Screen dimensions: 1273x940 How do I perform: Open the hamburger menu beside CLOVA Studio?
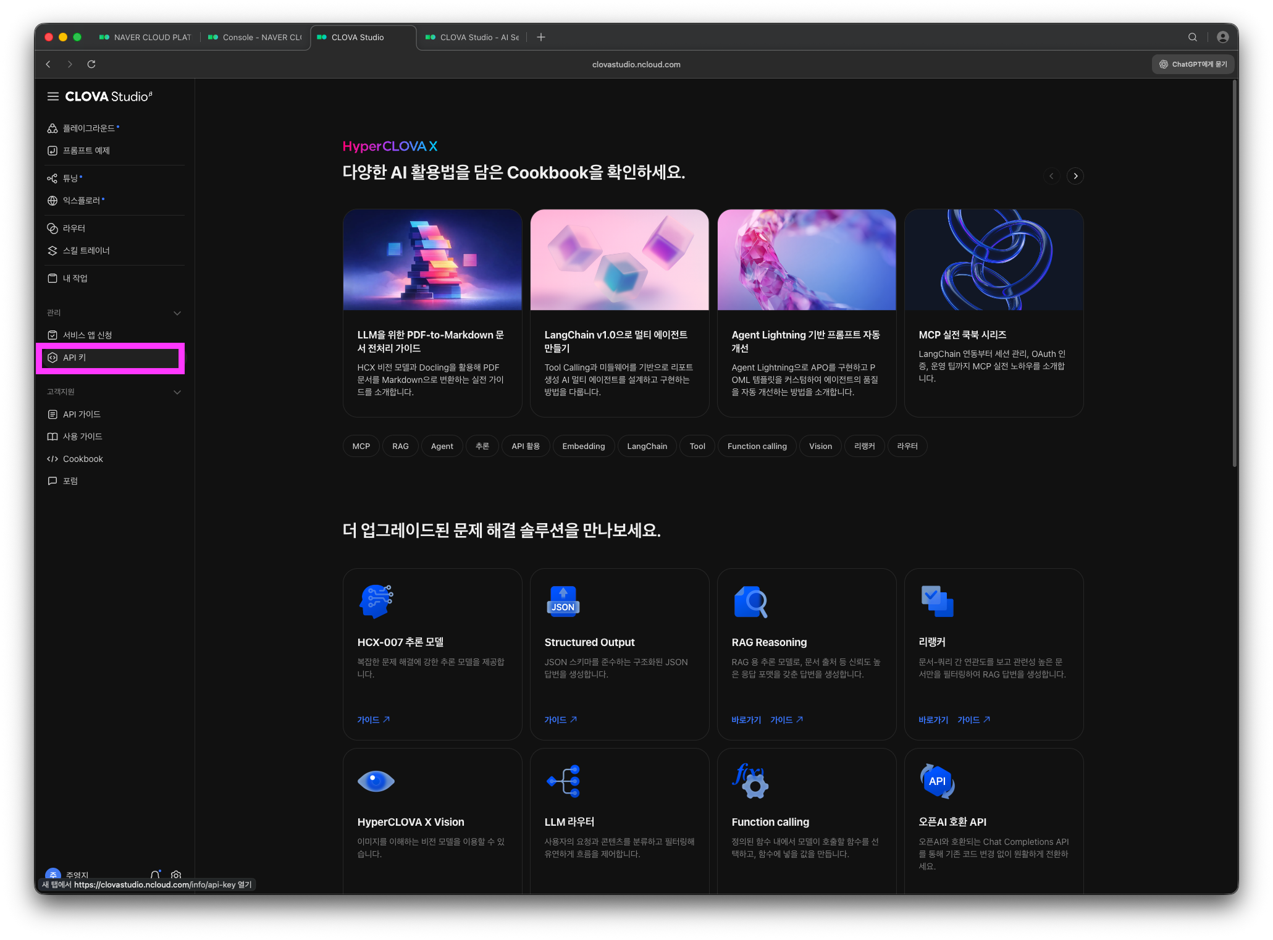pyautogui.click(x=53, y=96)
